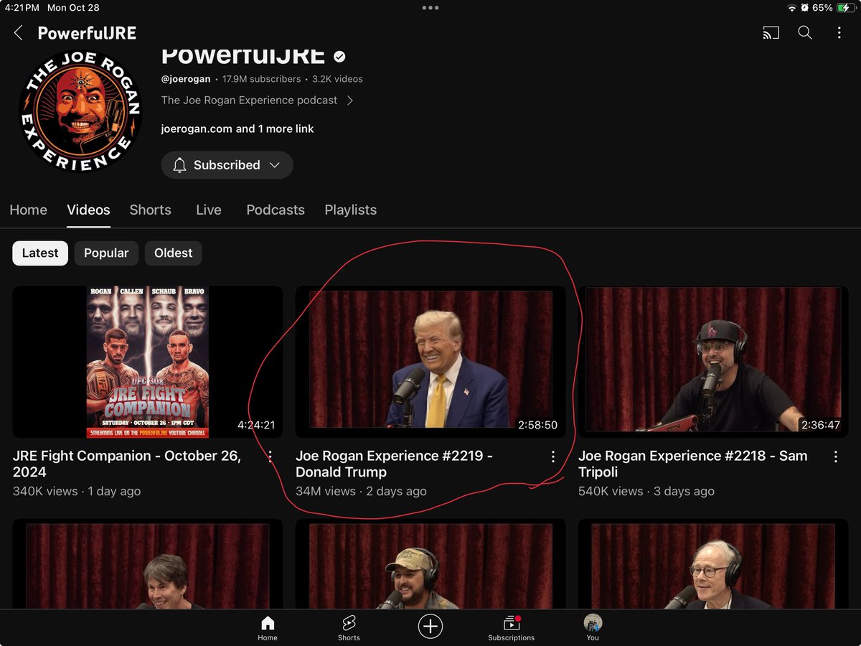The height and width of the screenshot is (646, 861).
Task: Open search with the magnifier icon
Action: click(x=805, y=33)
